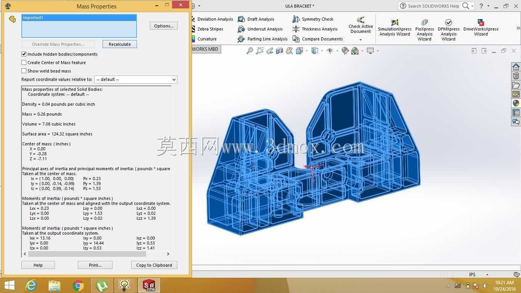Check Show weld bead mass
The width and height of the screenshot is (521, 293).
[x=24, y=71]
